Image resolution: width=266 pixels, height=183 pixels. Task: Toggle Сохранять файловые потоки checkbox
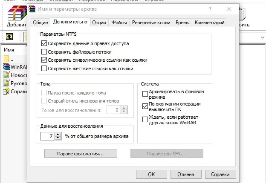pos(44,51)
